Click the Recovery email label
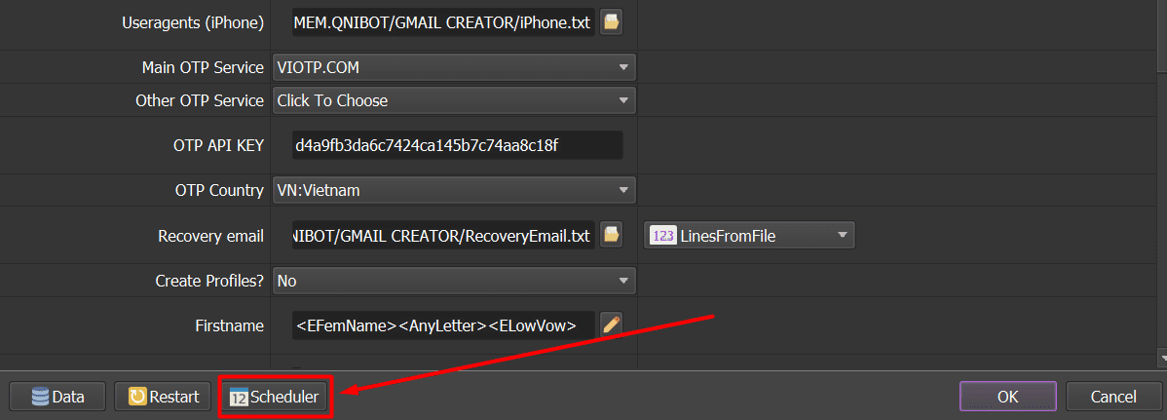1167x420 pixels. pyautogui.click(x=210, y=236)
